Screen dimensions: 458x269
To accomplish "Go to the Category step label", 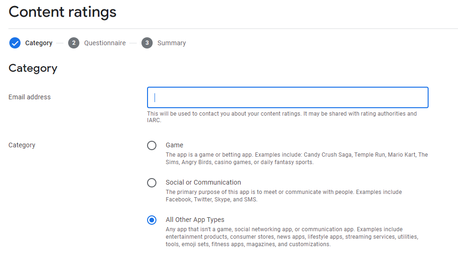I will (x=39, y=43).
